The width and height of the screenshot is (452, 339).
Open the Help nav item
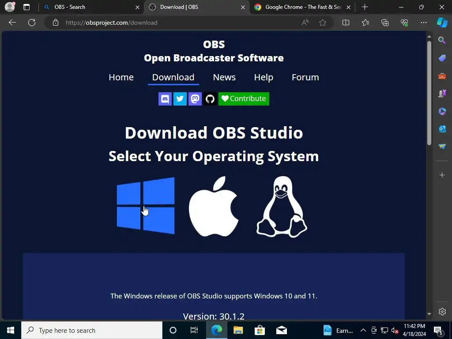point(264,77)
